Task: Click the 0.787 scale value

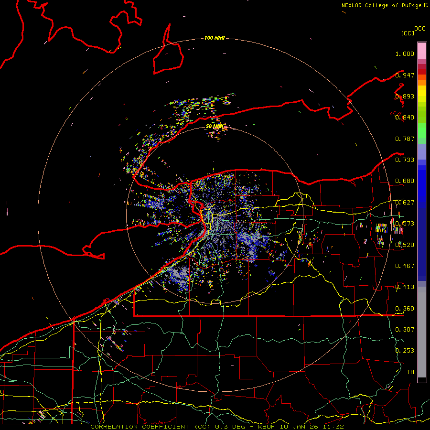Action: tap(405, 139)
